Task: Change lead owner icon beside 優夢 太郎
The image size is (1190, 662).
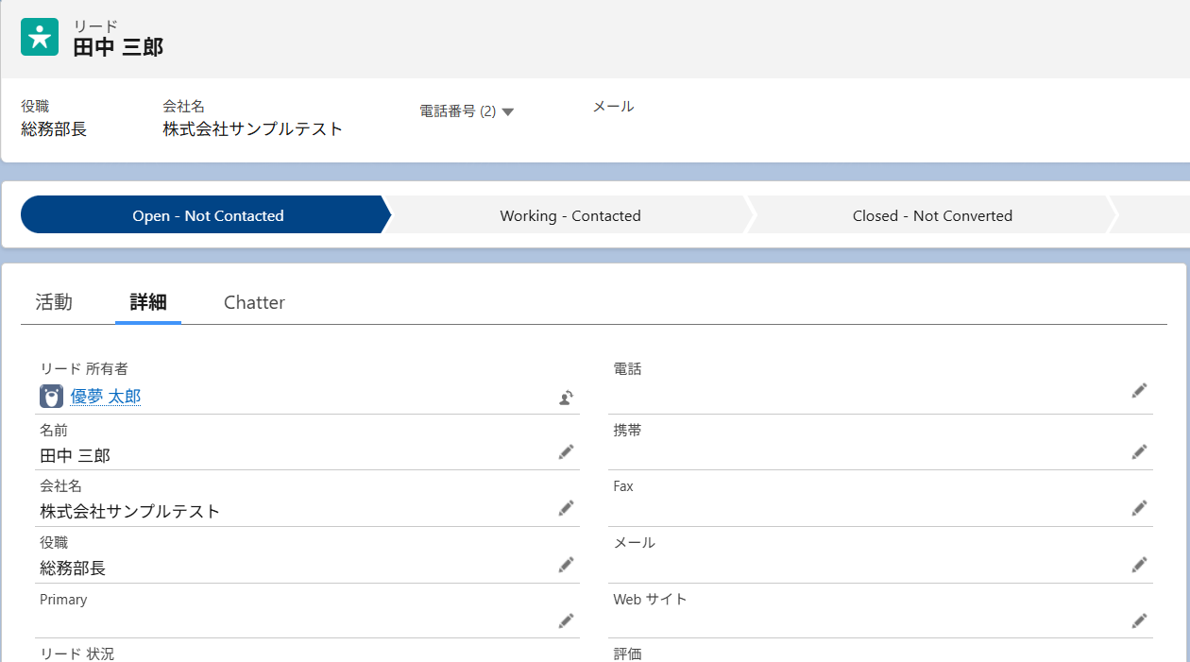Action: (566, 398)
